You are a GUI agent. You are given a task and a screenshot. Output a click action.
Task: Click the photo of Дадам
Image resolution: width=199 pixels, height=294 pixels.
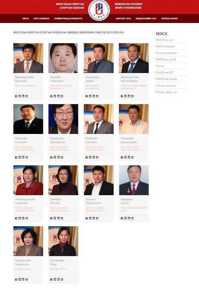98,58
